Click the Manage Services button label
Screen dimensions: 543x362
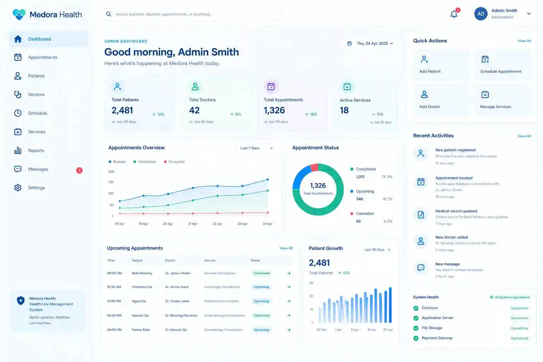tap(496, 107)
